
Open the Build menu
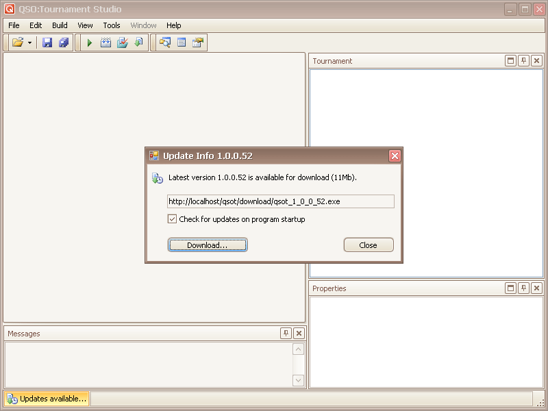[60, 25]
